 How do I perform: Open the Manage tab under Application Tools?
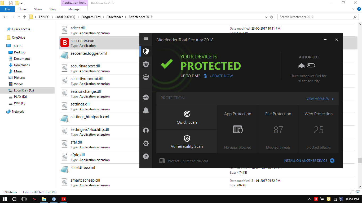74,9
